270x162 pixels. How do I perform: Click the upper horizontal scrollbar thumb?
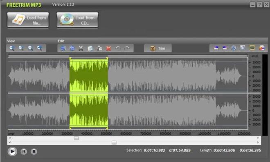(76, 138)
